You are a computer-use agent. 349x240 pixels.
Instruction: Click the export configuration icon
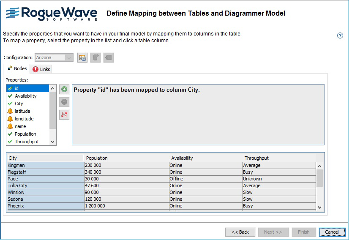pos(95,58)
